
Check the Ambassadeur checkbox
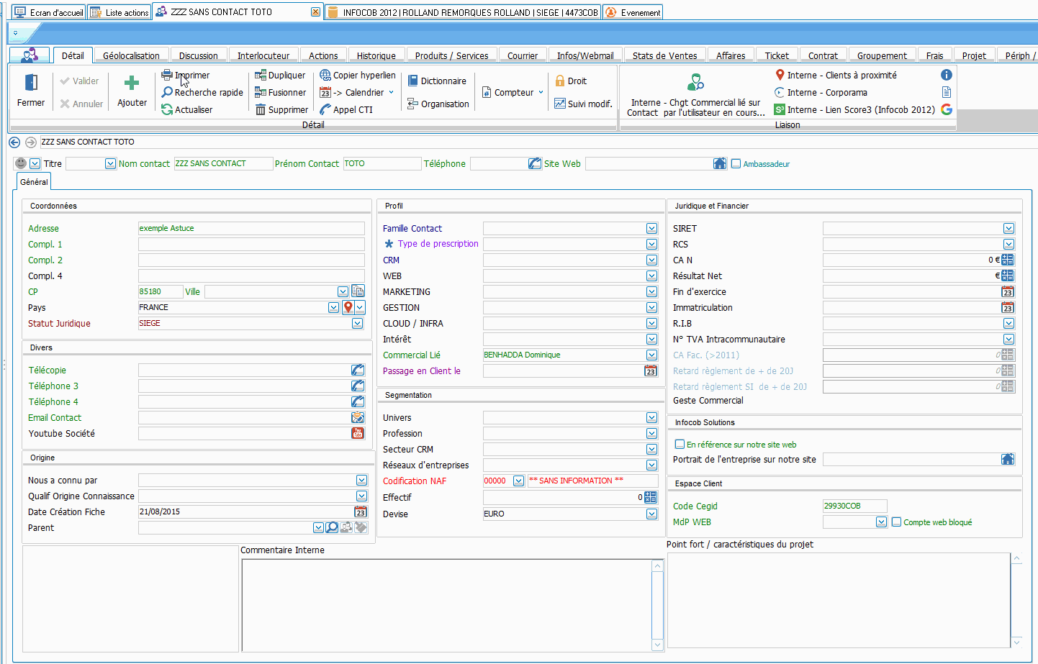click(736, 164)
